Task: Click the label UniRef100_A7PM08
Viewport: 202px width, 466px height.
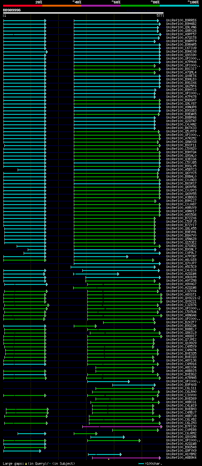Action: pyautogui.click(x=181, y=62)
